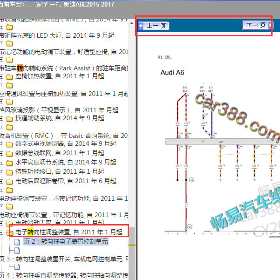Image resolution: width=280 pixels, height=280 pixels.
Task: Expand the 特殊功能接口 folder
Action: click(1, 172)
